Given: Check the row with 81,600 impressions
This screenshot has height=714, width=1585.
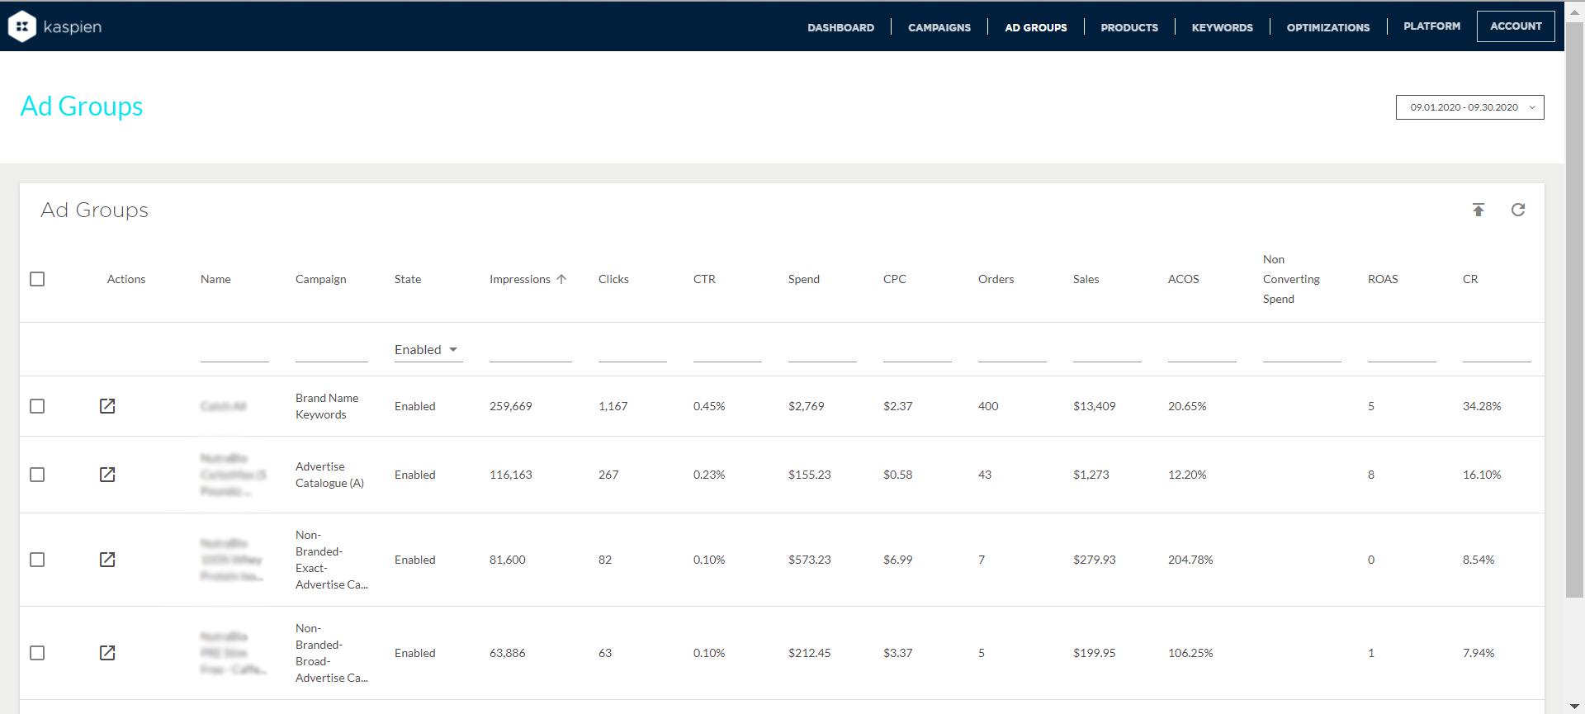Looking at the screenshot, I should [37, 560].
